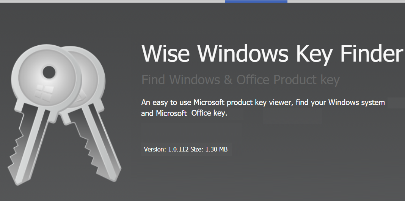The height and width of the screenshot is (201, 405).
Task: Click the keyhole on the front key
Action: pyautogui.click(x=49, y=72)
